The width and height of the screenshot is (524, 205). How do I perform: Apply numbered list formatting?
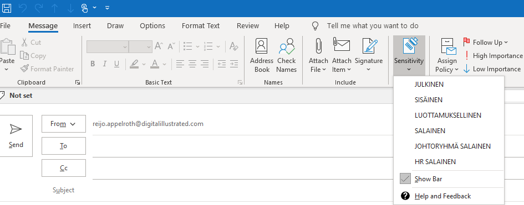click(208, 46)
